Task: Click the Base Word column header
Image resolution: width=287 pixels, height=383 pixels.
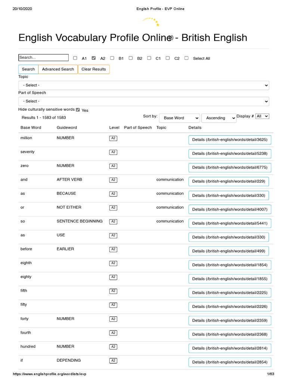Action: click(x=31, y=128)
